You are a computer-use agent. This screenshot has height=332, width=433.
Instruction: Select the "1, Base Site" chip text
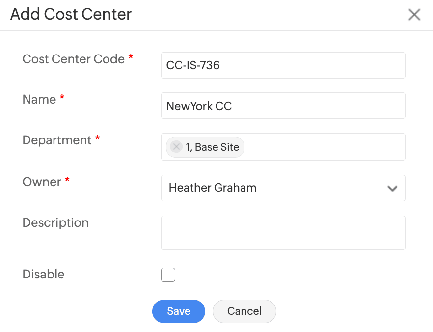click(x=212, y=147)
